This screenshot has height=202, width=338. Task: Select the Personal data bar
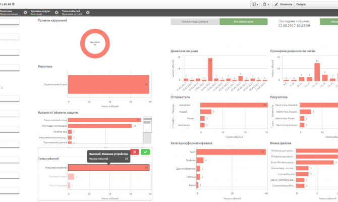click(x=70, y=132)
